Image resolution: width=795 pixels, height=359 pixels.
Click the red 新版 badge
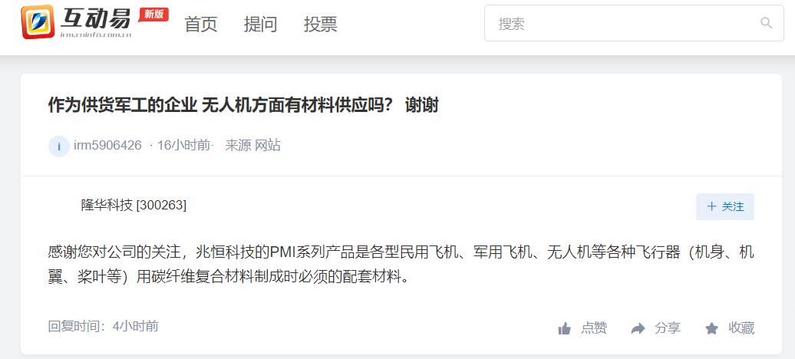(x=153, y=15)
